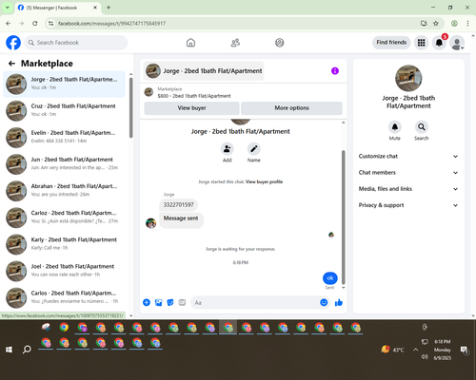Screen dimensions: 476x380
Task: Expand Customize chat section
Action: pyautogui.click(x=408, y=156)
